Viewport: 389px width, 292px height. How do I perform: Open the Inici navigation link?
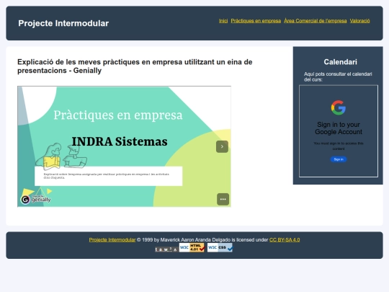click(x=223, y=21)
